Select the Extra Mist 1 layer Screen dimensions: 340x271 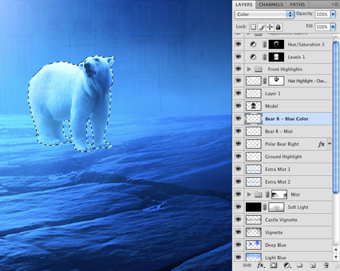click(283, 170)
